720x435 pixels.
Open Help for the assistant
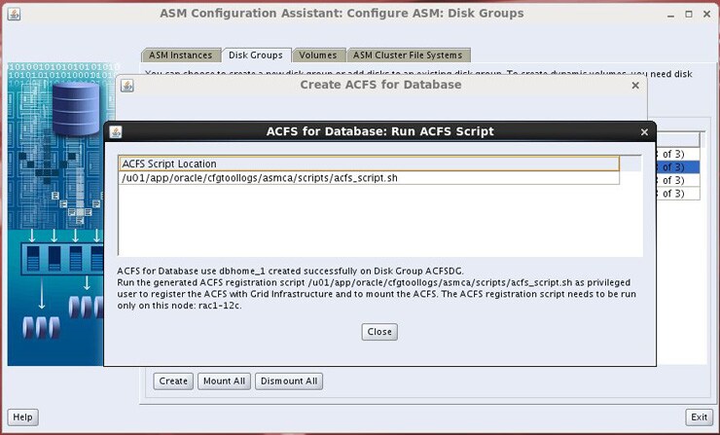[x=22, y=417]
